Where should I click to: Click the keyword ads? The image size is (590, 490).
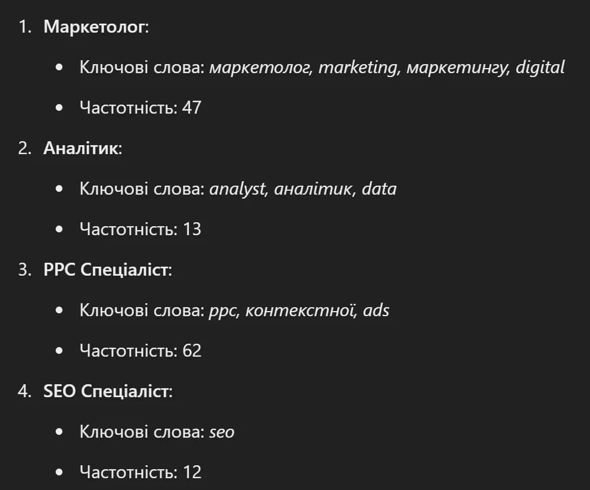point(376,311)
